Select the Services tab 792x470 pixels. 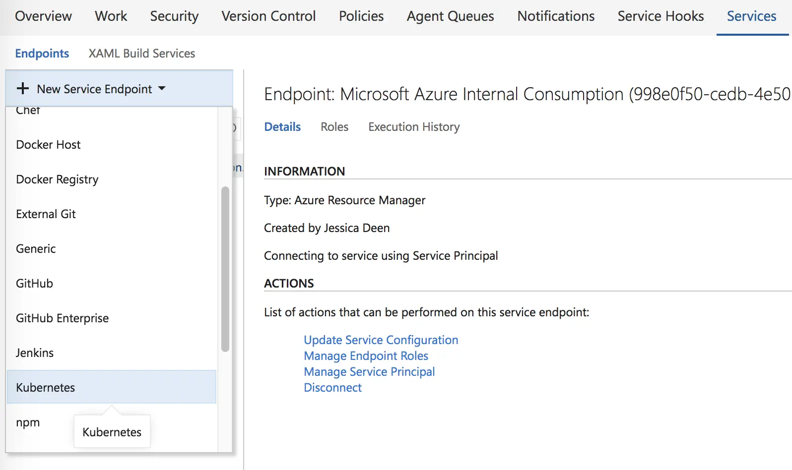click(x=752, y=16)
